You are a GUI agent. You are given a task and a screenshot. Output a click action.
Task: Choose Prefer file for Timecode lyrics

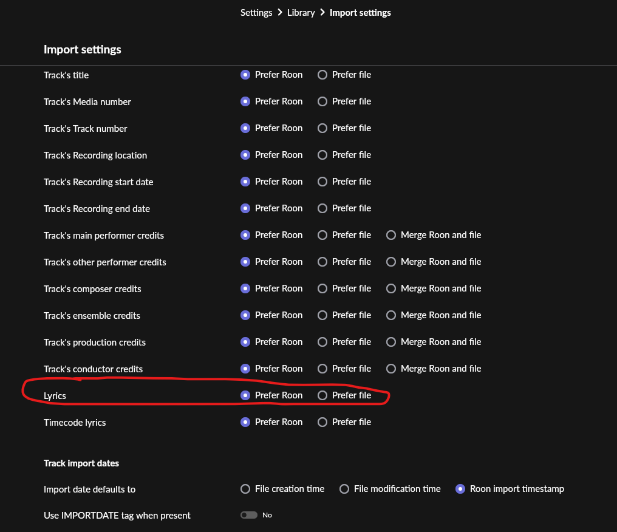(x=322, y=422)
